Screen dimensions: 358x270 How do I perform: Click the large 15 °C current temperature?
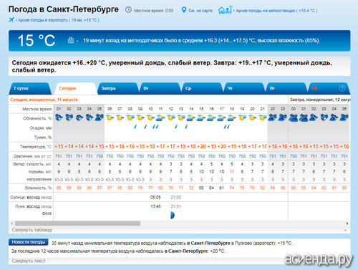click(x=37, y=40)
